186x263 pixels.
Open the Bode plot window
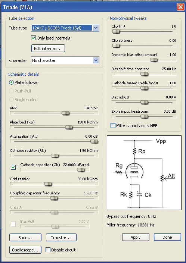25,238
